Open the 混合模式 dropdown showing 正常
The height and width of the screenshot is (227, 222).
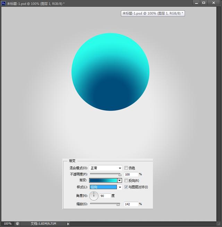pos(105,168)
